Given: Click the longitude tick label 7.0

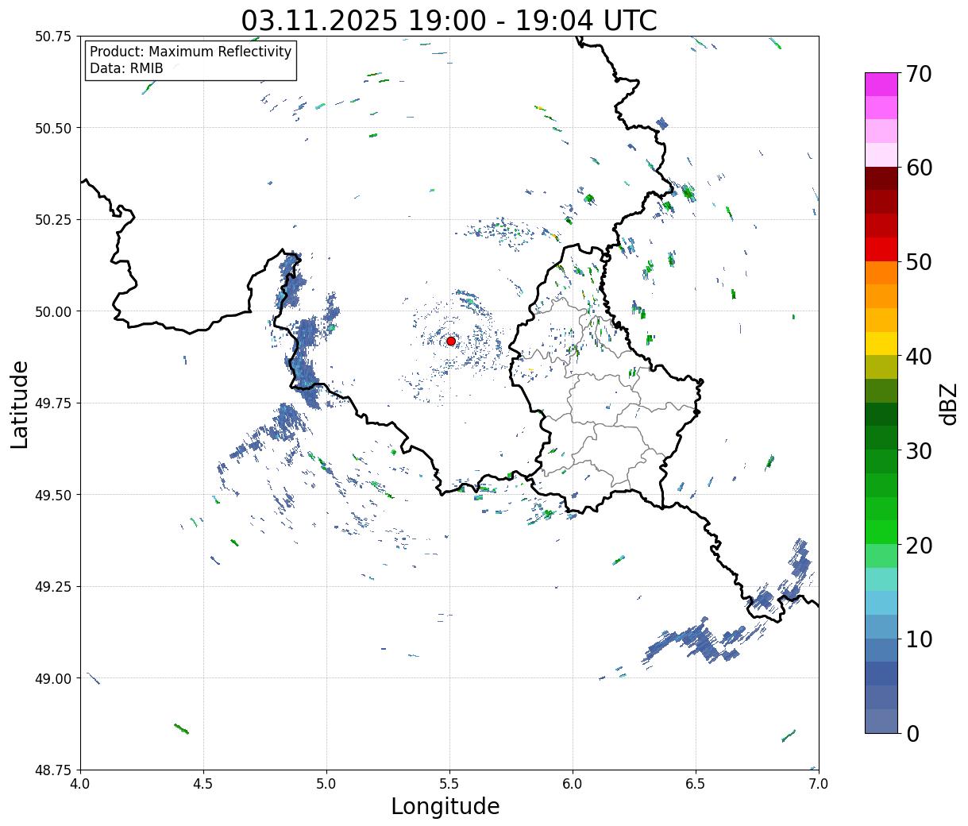Looking at the screenshot, I should 819,784.
